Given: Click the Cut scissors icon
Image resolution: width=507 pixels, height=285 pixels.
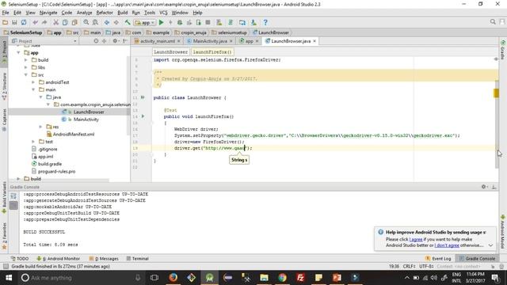Looking at the screenshot, I should point(55,22).
